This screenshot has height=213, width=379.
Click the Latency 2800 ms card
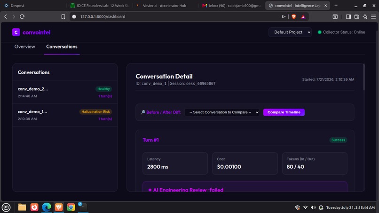point(175,164)
